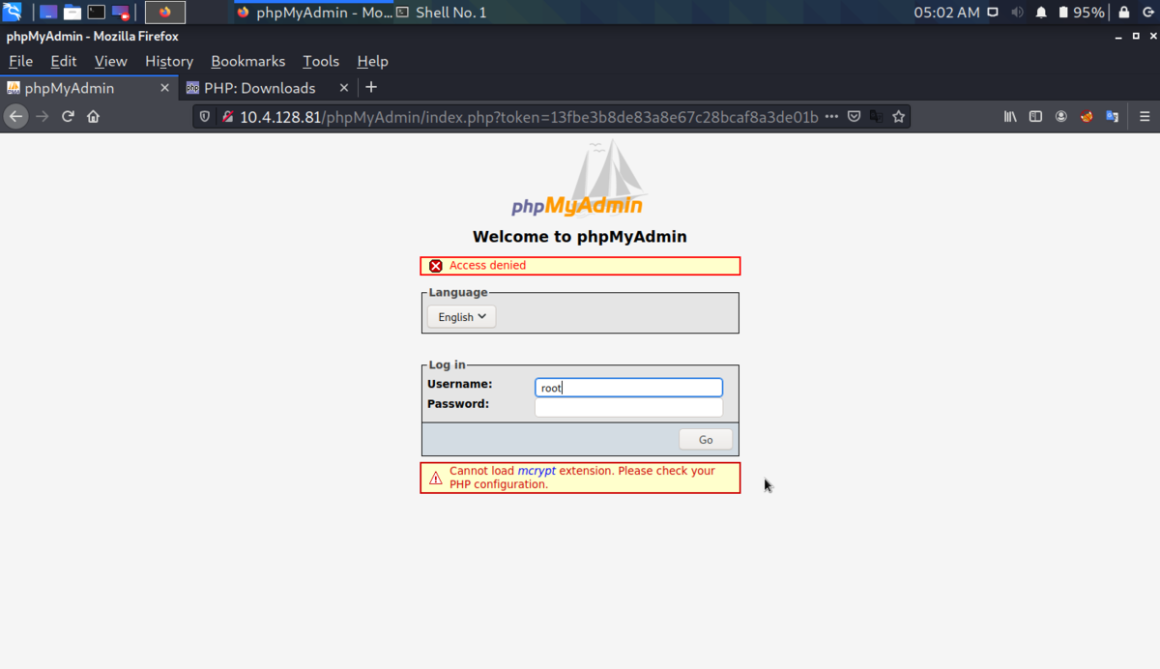The width and height of the screenshot is (1160, 669).
Task: Open a new browser tab
Action: [x=371, y=87]
